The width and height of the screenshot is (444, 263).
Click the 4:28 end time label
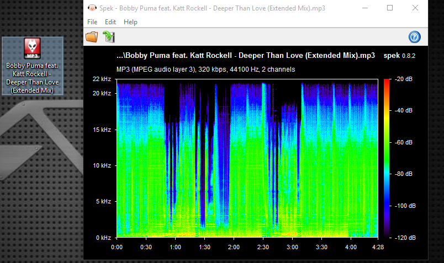[378, 247]
